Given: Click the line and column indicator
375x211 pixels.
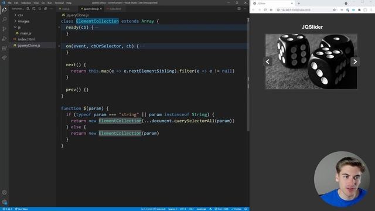Looking at the screenshot, I should (153, 209).
